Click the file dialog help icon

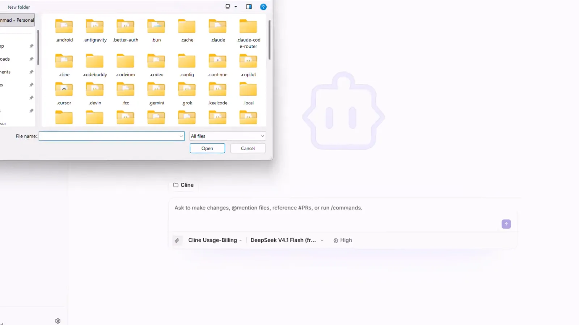(x=263, y=7)
